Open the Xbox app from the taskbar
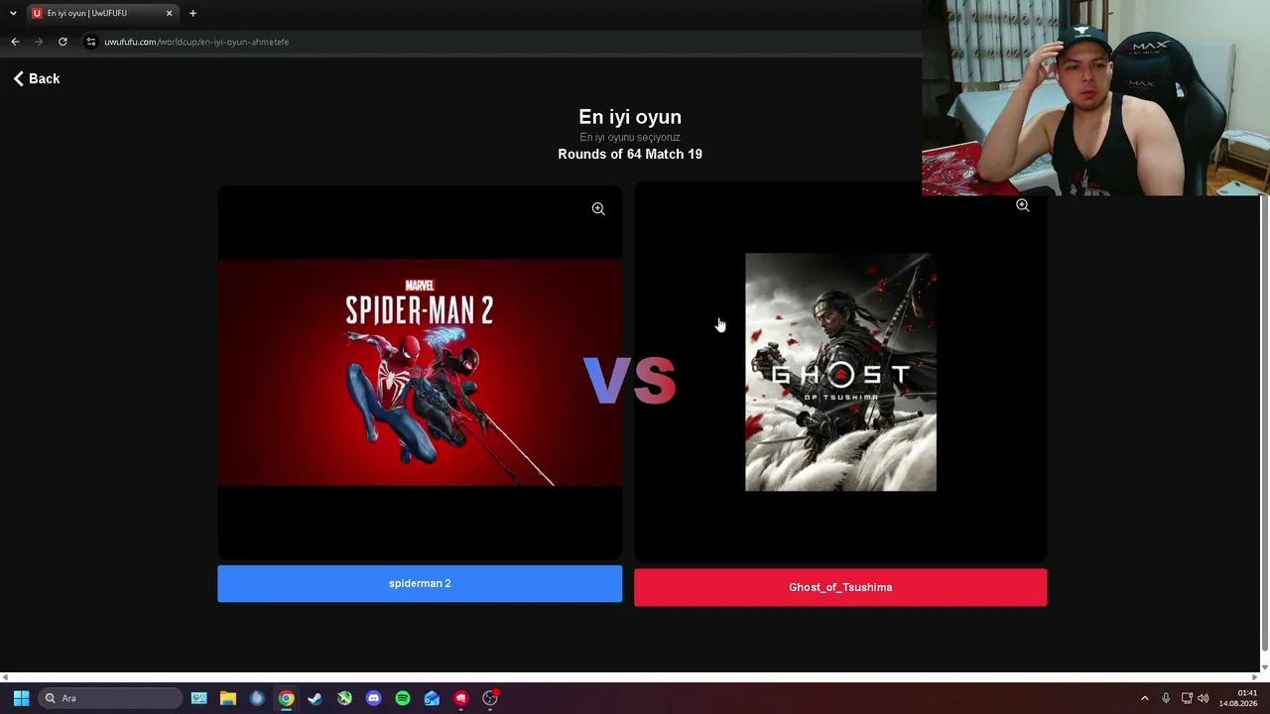This screenshot has height=714, width=1270. [x=344, y=698]
